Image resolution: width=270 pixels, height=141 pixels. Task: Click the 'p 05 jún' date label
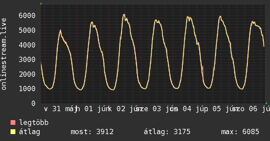point(221,109)
